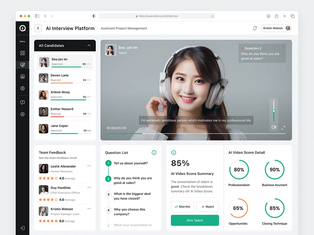Open more options for Guy Hawkins
This screenshot has height=235, width=314.
click(89, 187)
